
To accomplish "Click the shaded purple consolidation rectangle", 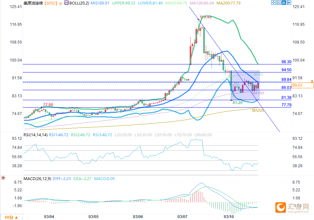I will point(245,85).
